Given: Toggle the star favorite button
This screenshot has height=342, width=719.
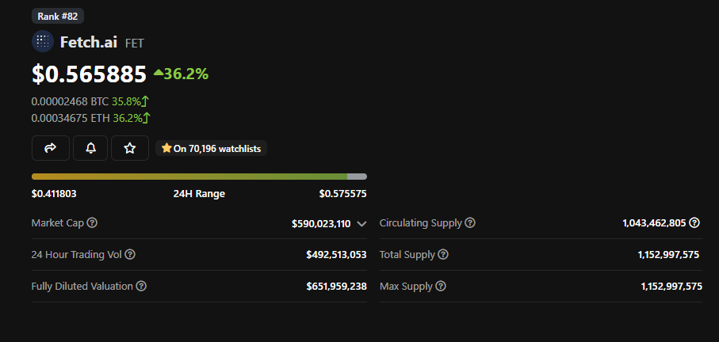Looking at the screenshot, I should point(130,148).
